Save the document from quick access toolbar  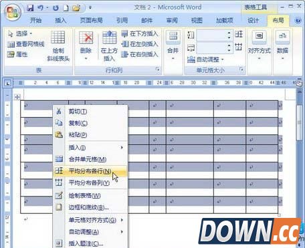click(x=30, y=8)
